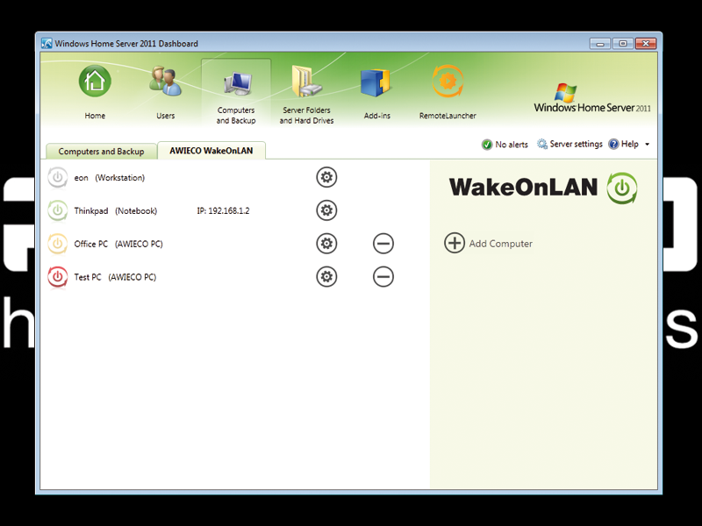The height and width of the screenshot is (526, 702).
Task: Open settings gear for Test PC
Action: tap(326, 276)
